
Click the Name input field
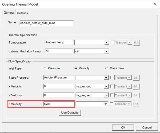[46, 23]
